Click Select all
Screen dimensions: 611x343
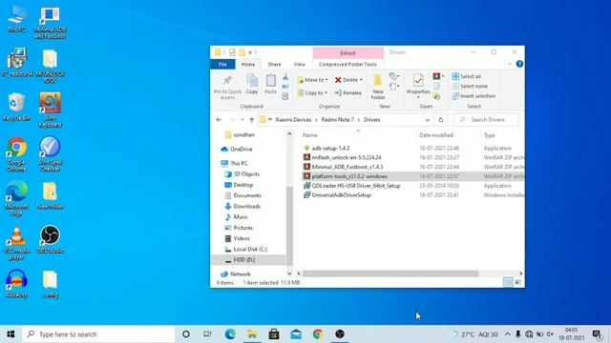467,76
